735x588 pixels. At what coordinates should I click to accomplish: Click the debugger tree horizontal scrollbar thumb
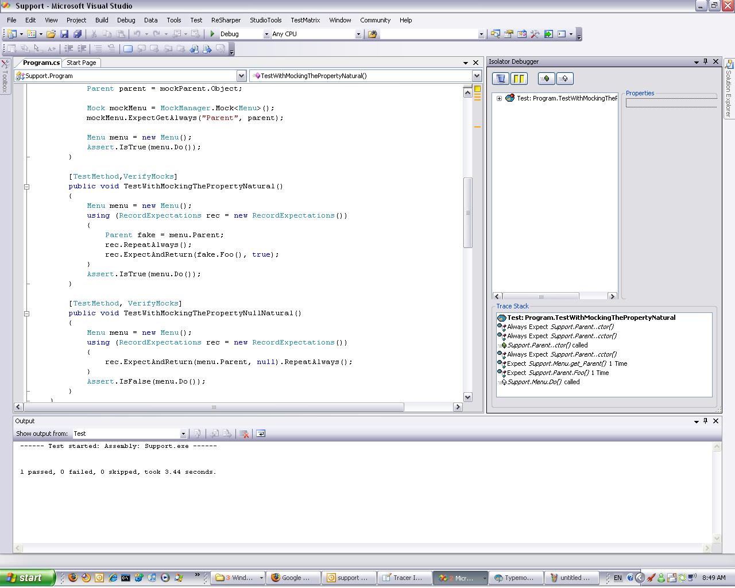(540, 296)
